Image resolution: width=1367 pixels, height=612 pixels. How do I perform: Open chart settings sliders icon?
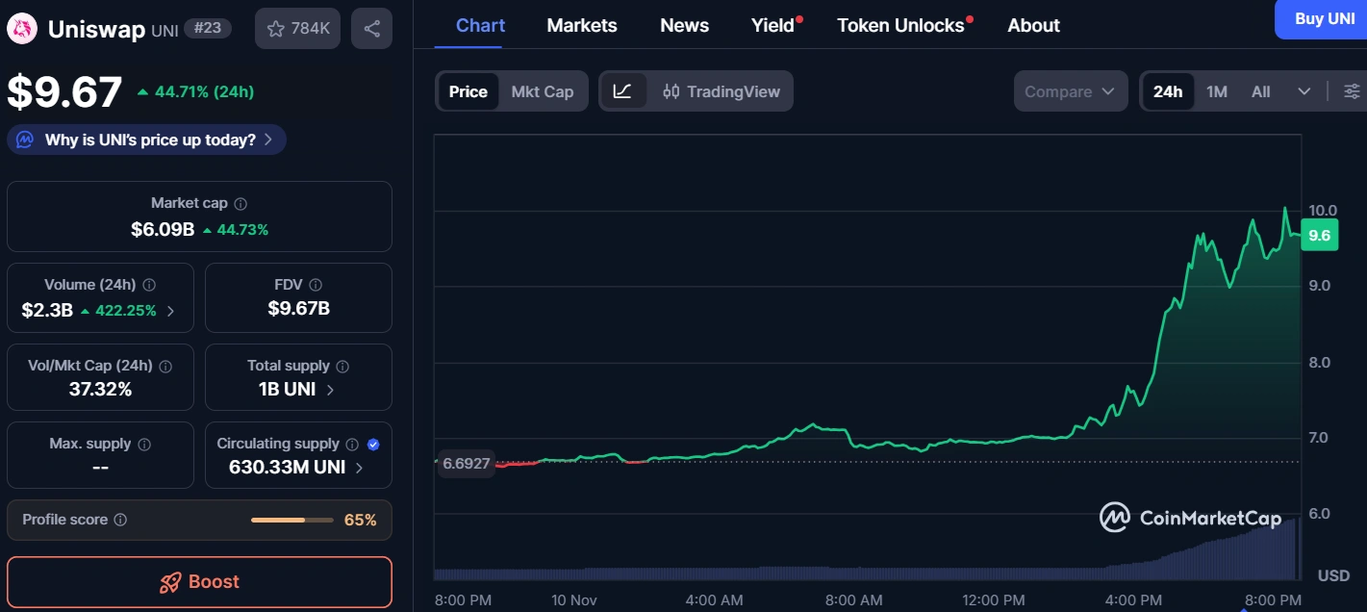tap(1352, 91)
